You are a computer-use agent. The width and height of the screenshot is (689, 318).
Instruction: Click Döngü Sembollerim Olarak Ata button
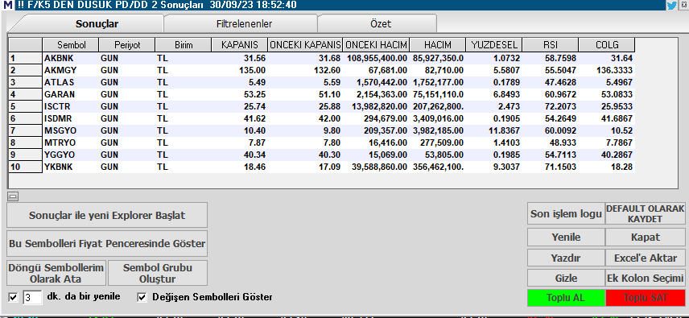coord(56,273)
